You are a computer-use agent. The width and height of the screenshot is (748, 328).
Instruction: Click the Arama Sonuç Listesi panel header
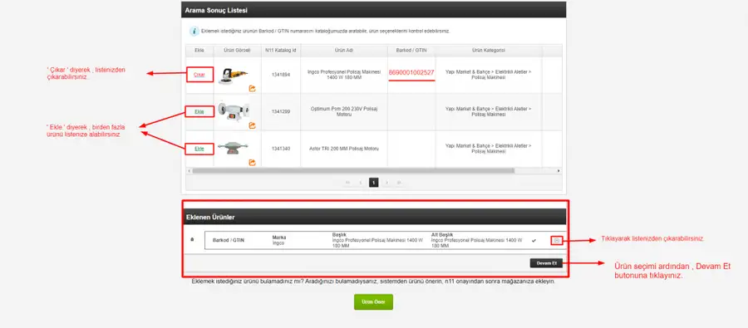coord(373,10)
